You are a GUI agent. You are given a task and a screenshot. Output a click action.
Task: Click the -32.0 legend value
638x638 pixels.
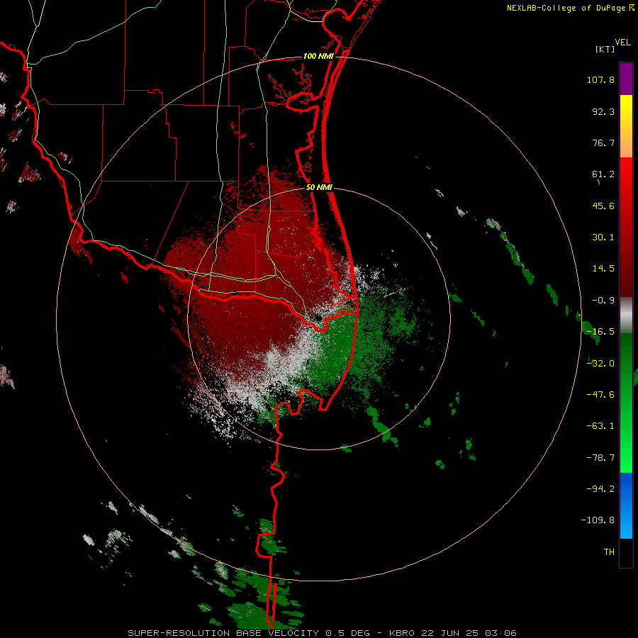click(x=600, y=364)
